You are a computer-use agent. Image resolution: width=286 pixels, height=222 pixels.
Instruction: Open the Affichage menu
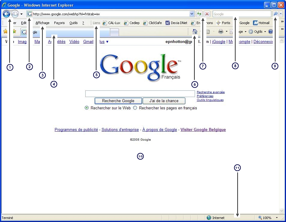42,23
